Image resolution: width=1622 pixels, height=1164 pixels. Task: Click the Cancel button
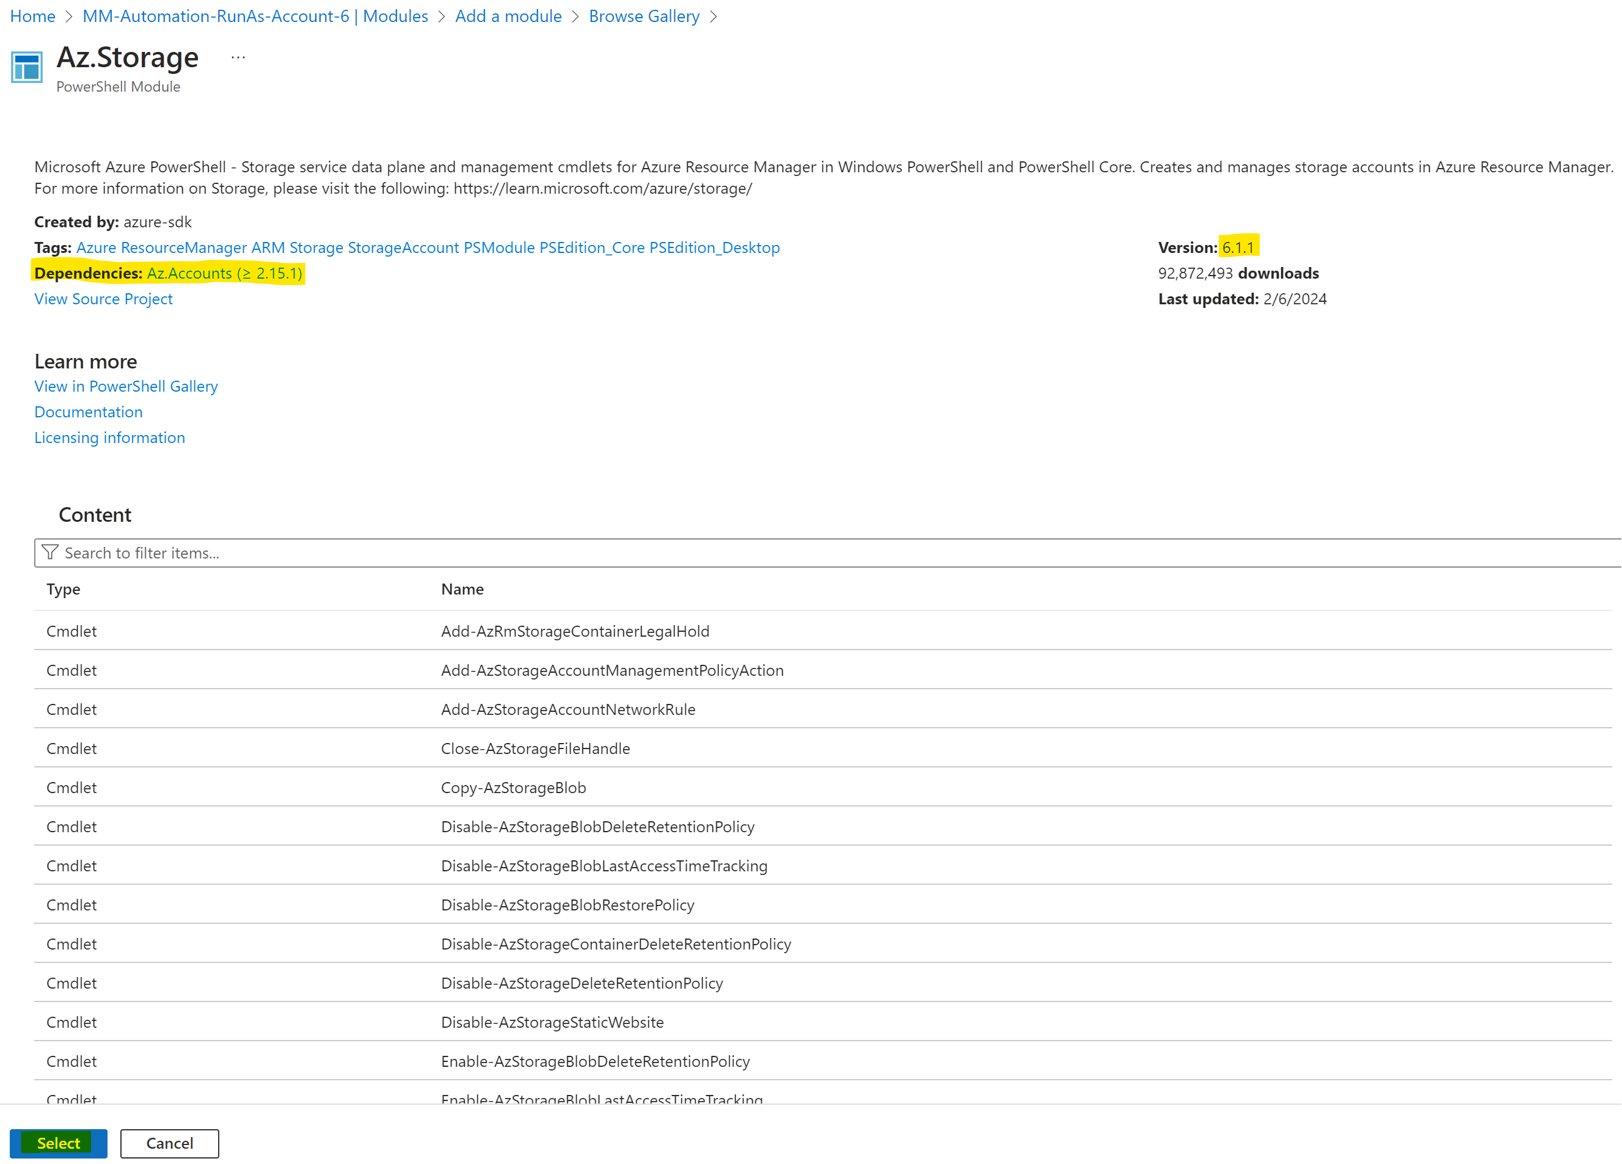[169, 1143]
